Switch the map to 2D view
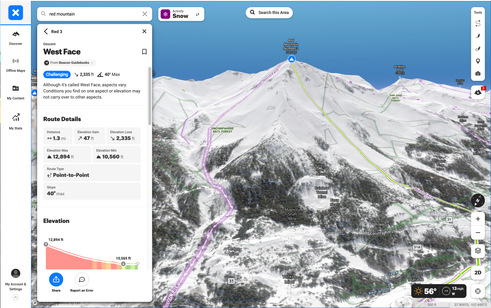 [478, 273]
